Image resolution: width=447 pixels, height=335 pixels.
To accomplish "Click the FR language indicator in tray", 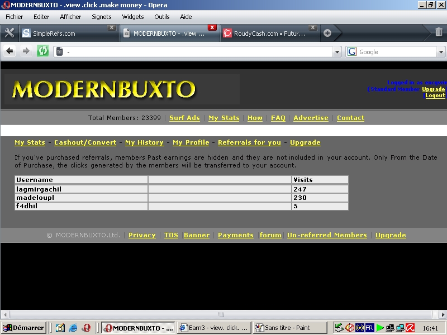I will tap(369, 328).
